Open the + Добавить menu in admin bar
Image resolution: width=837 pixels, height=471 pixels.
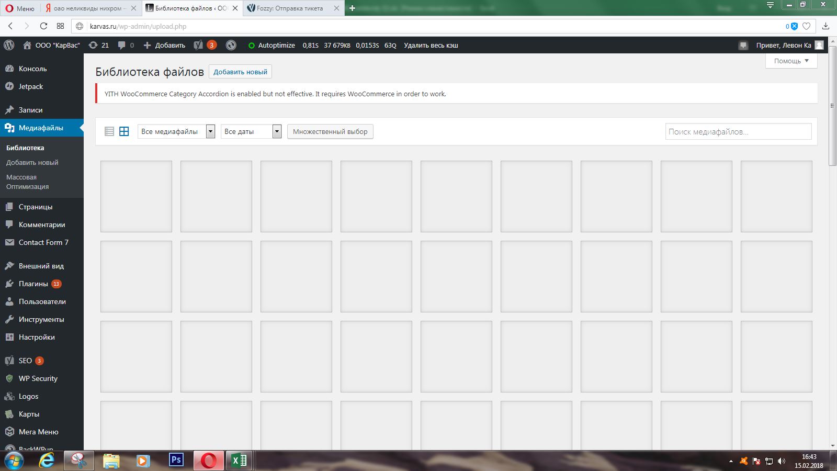[x=164, y=45]
